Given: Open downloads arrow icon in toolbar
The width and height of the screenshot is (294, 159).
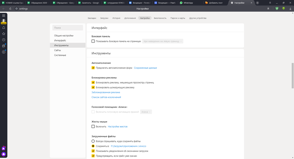Looking at the screenshot, I should click(x=290, y=9).
